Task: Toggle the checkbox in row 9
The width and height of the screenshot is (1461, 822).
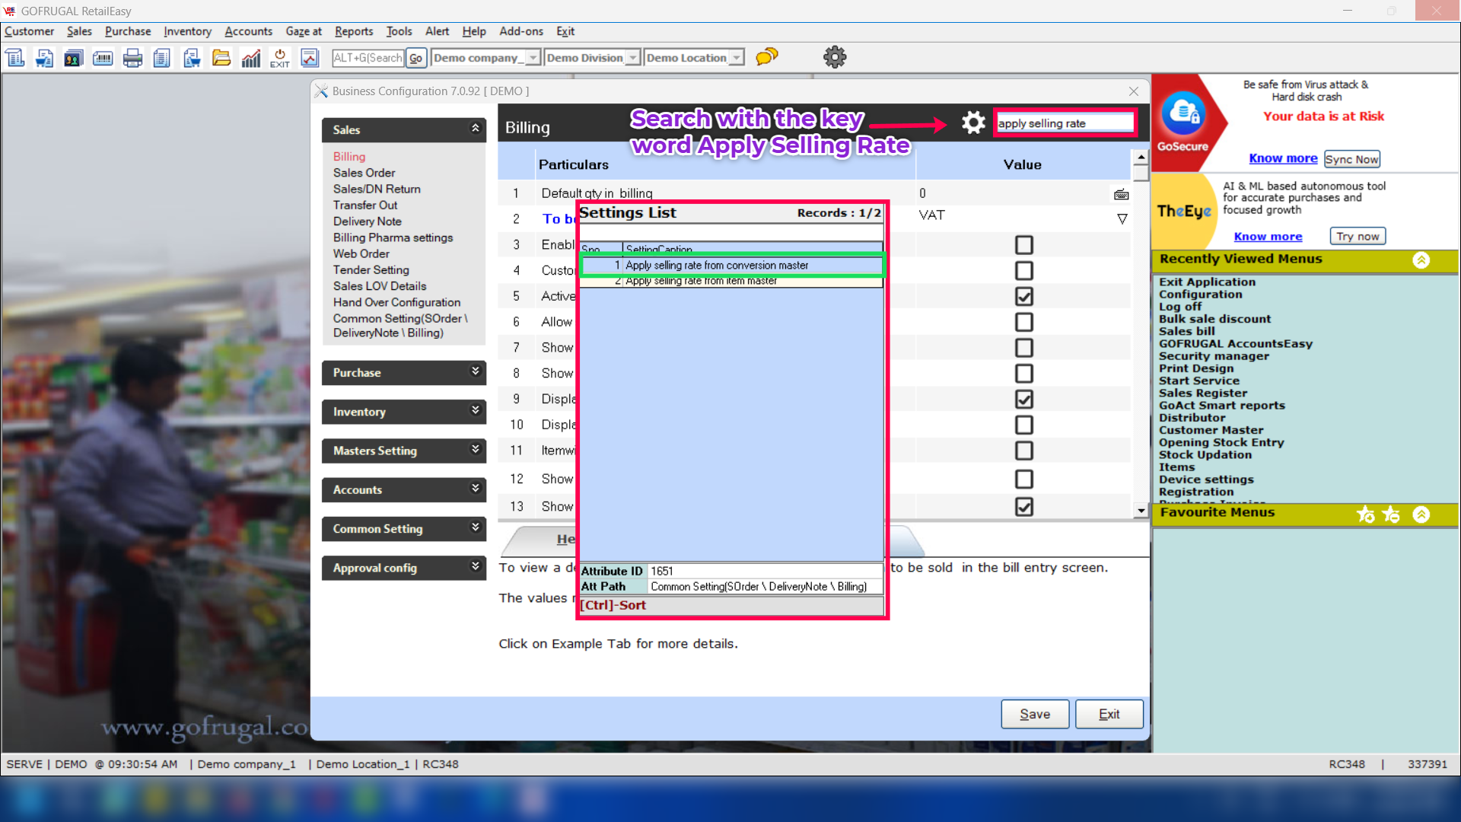Action: coord(1024,399)
